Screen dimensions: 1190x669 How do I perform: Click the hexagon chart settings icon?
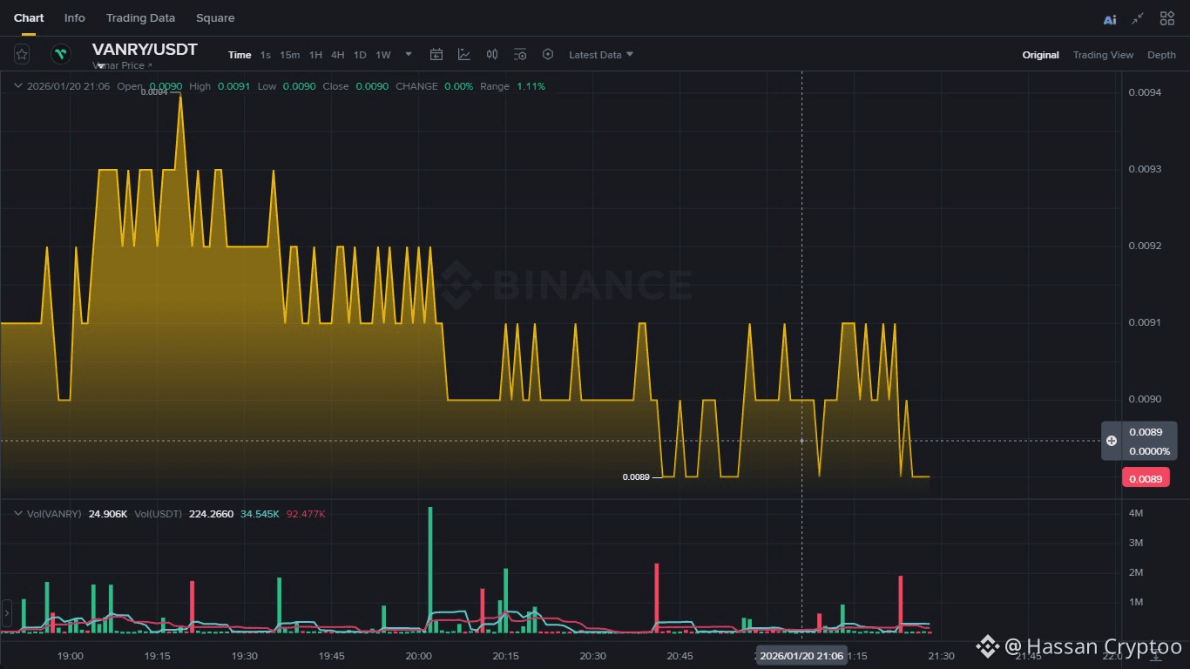(x=548, y=54)
